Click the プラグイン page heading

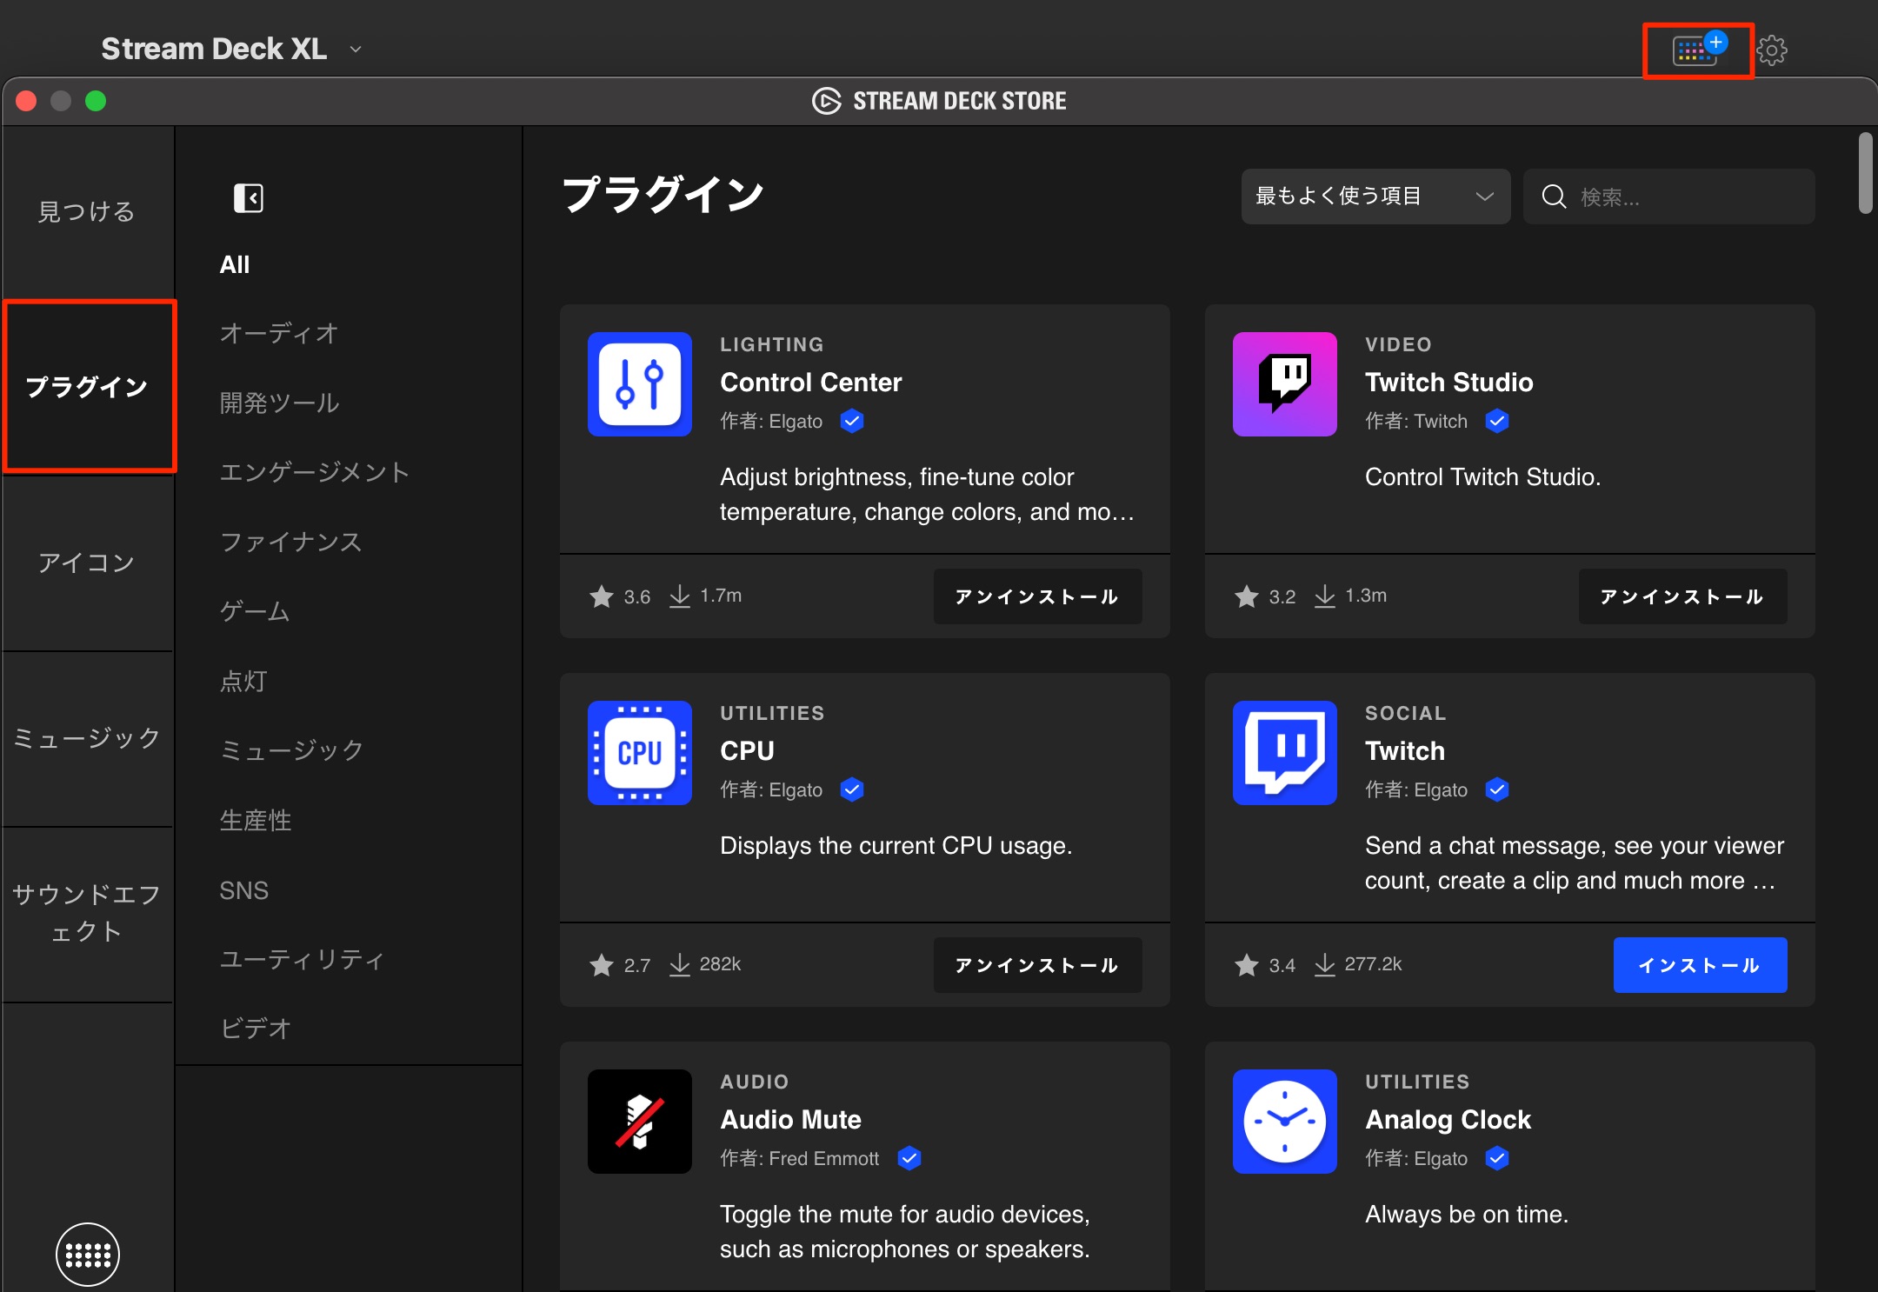pos(663,193)
